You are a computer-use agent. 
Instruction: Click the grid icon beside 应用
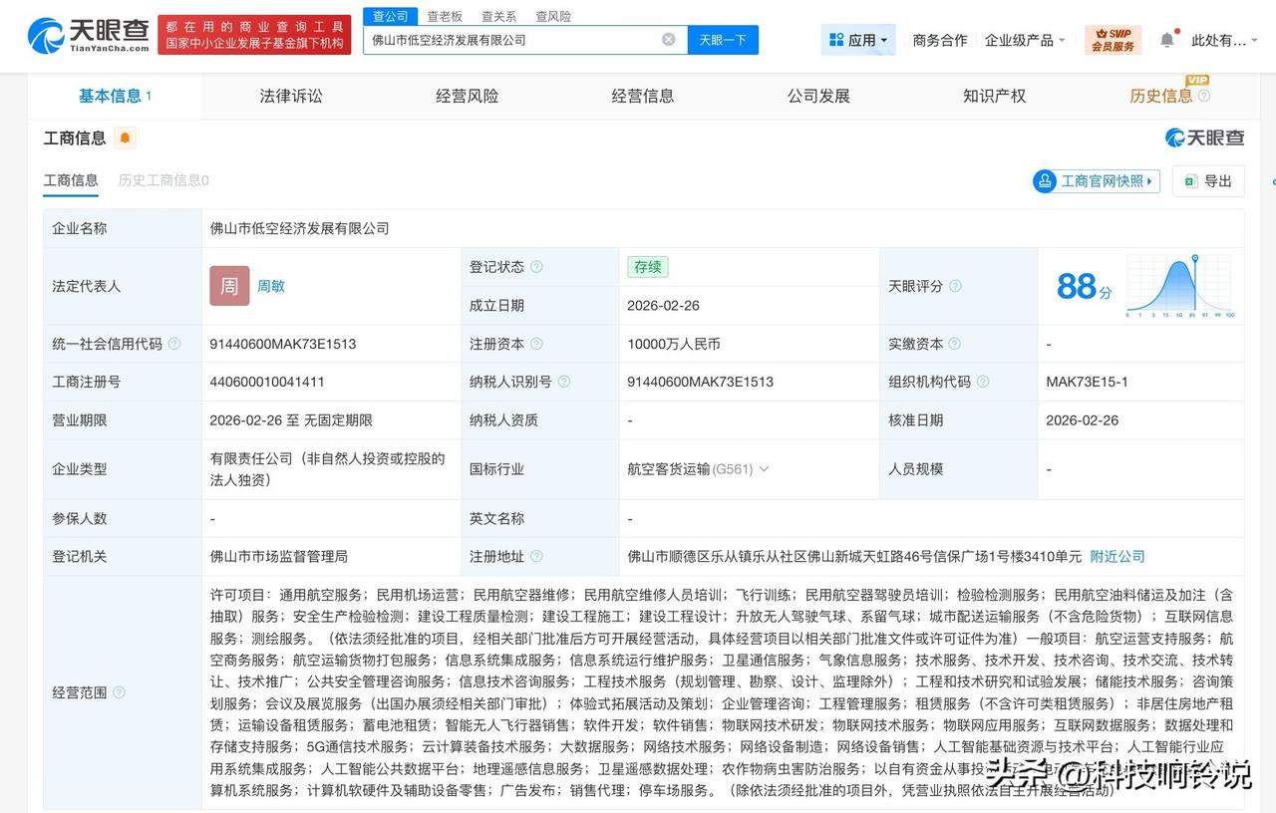click(834, 37)
